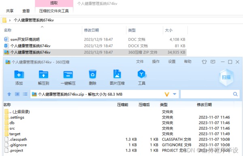This screenshot has height=156, width=243.
Task: Select the src folder in archive list
Action: [x=12, y=128]
